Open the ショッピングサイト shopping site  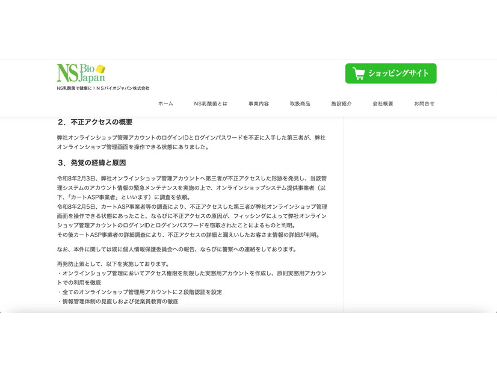(x=398, y=73)
